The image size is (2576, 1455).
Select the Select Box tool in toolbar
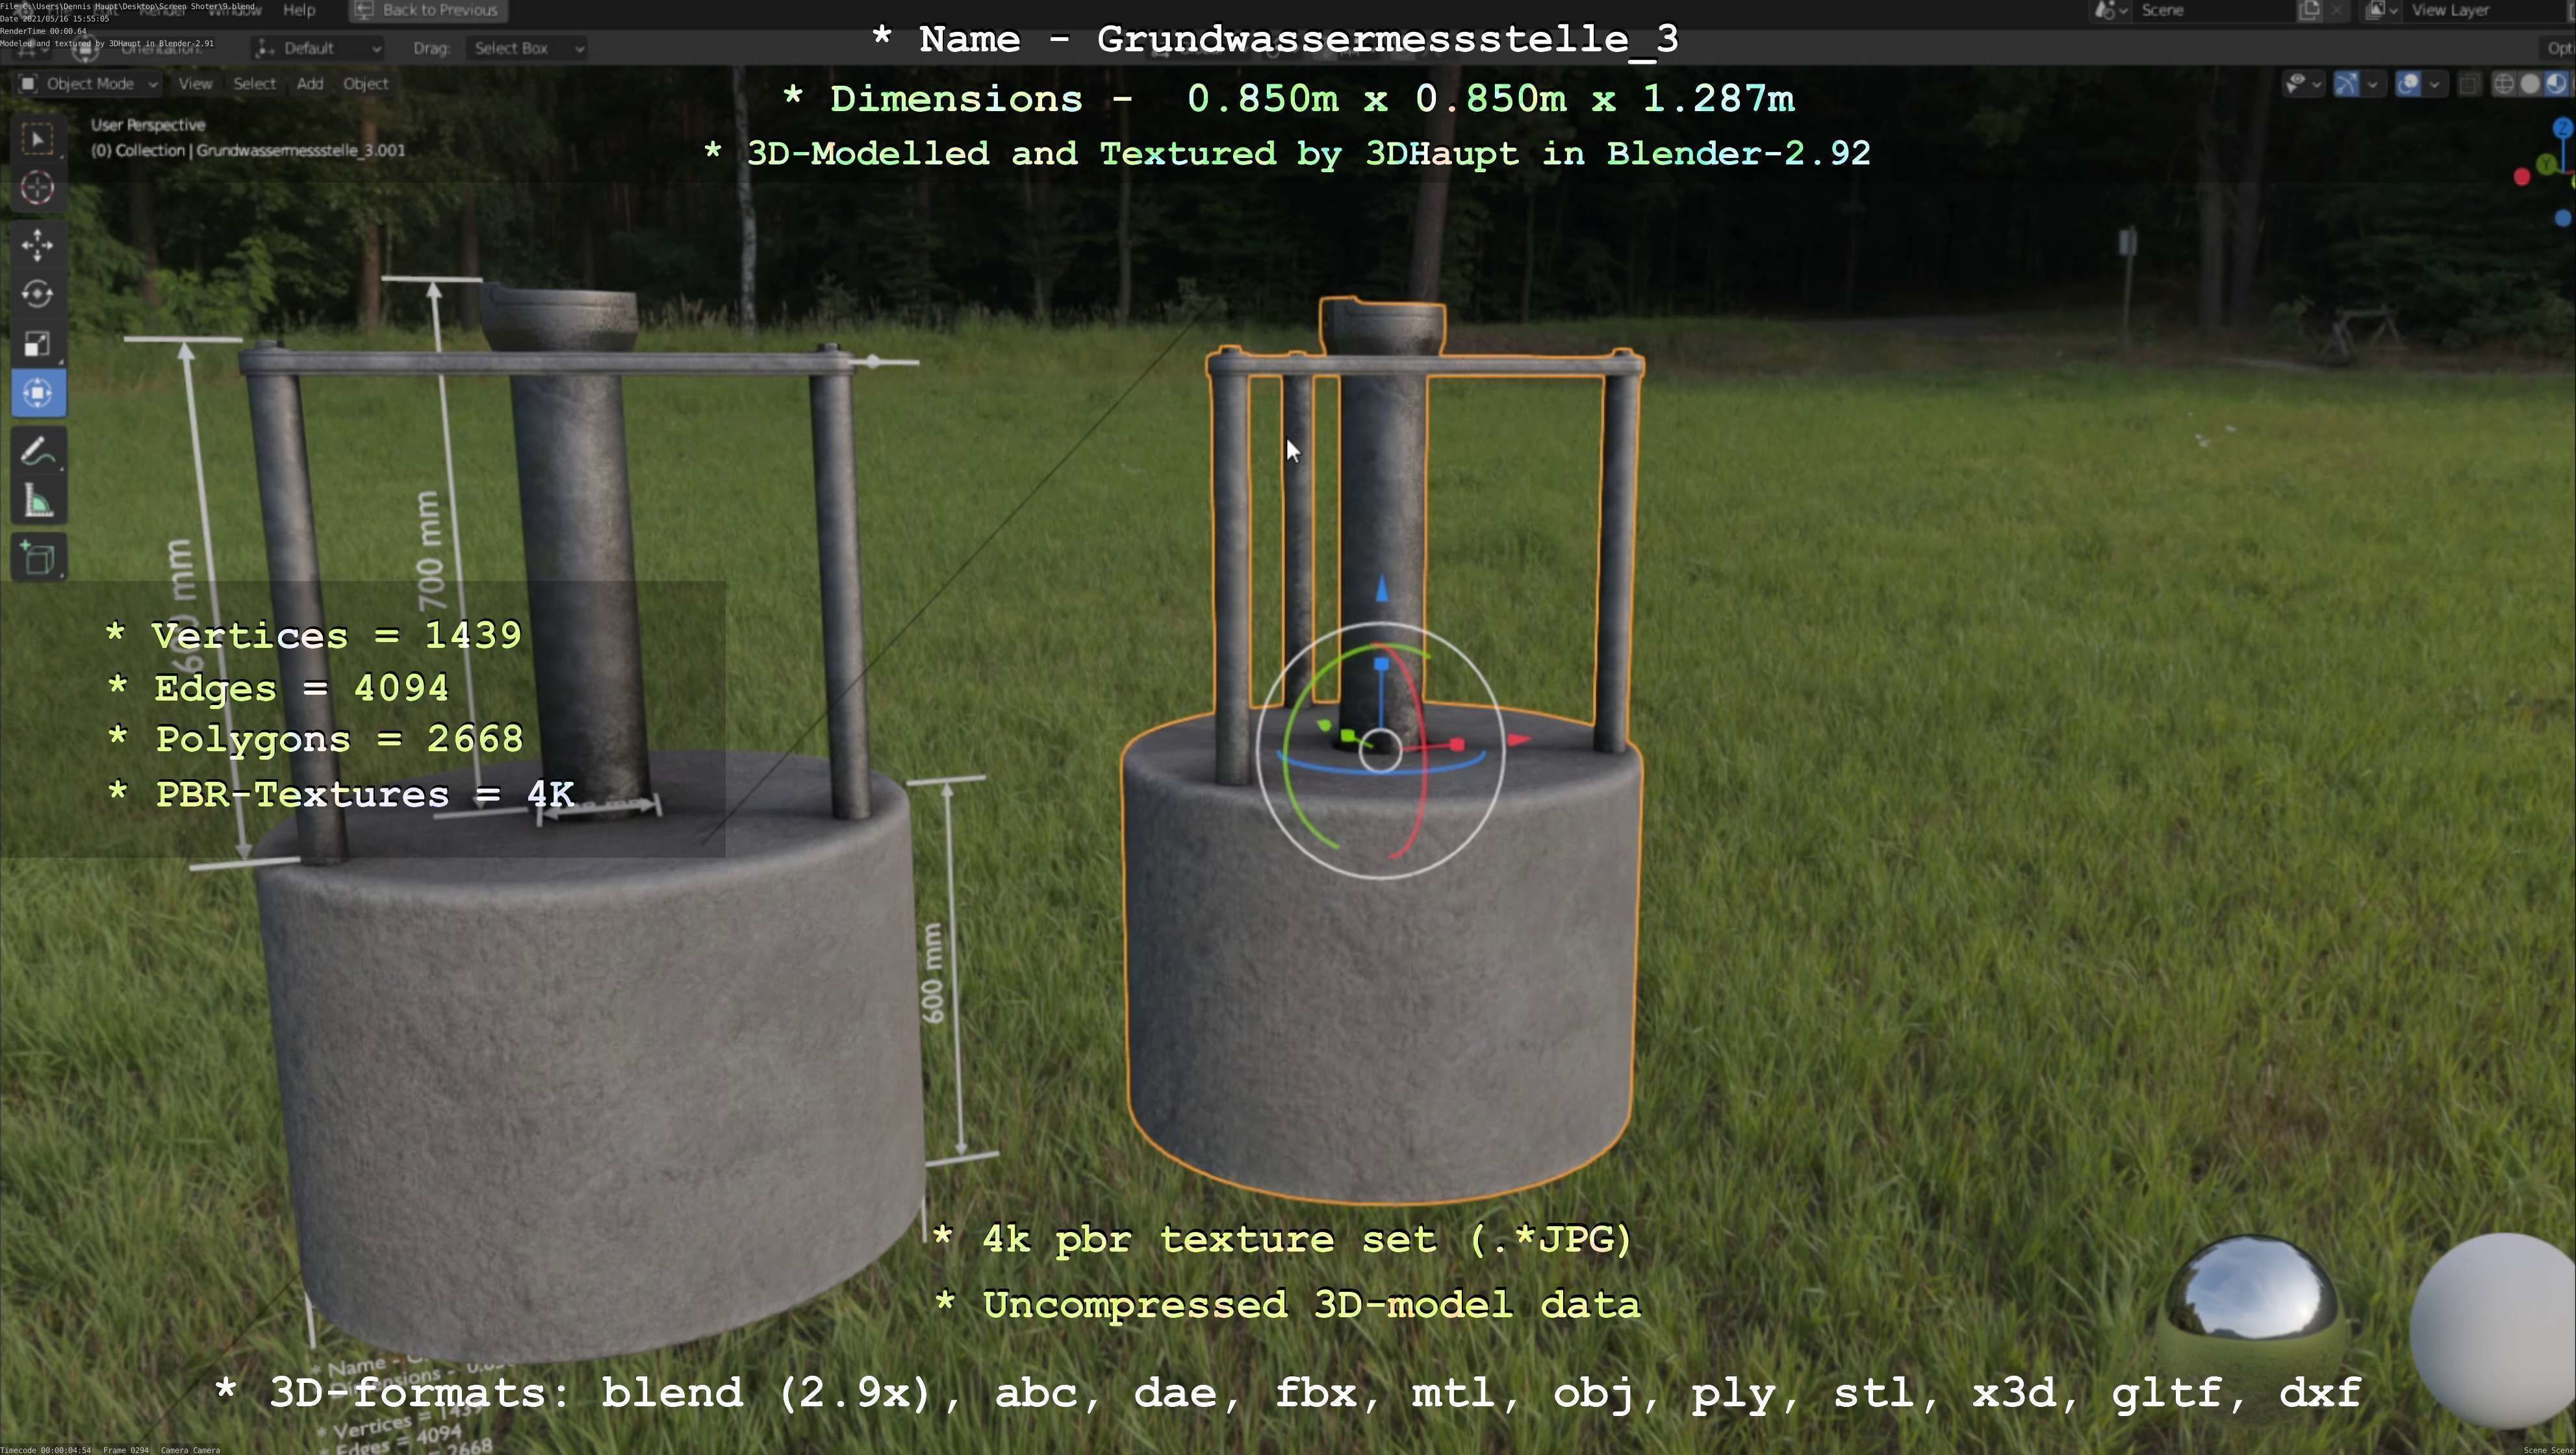(38, 138)
